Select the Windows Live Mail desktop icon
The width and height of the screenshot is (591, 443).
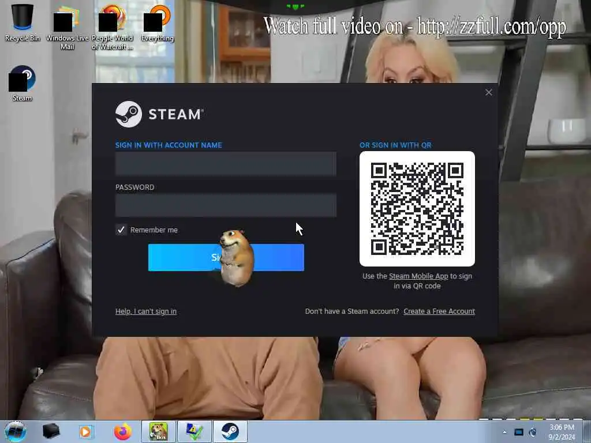pos(67,27)
